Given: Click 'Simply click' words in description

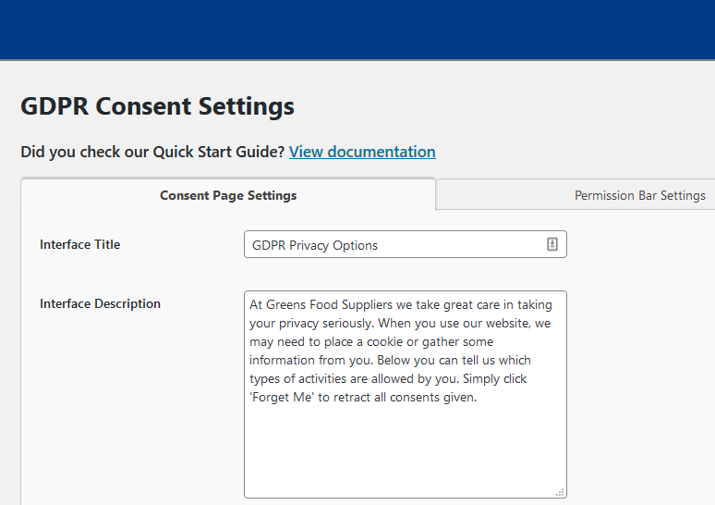Looking at the screenshot, I should click(x=494, y=379).
